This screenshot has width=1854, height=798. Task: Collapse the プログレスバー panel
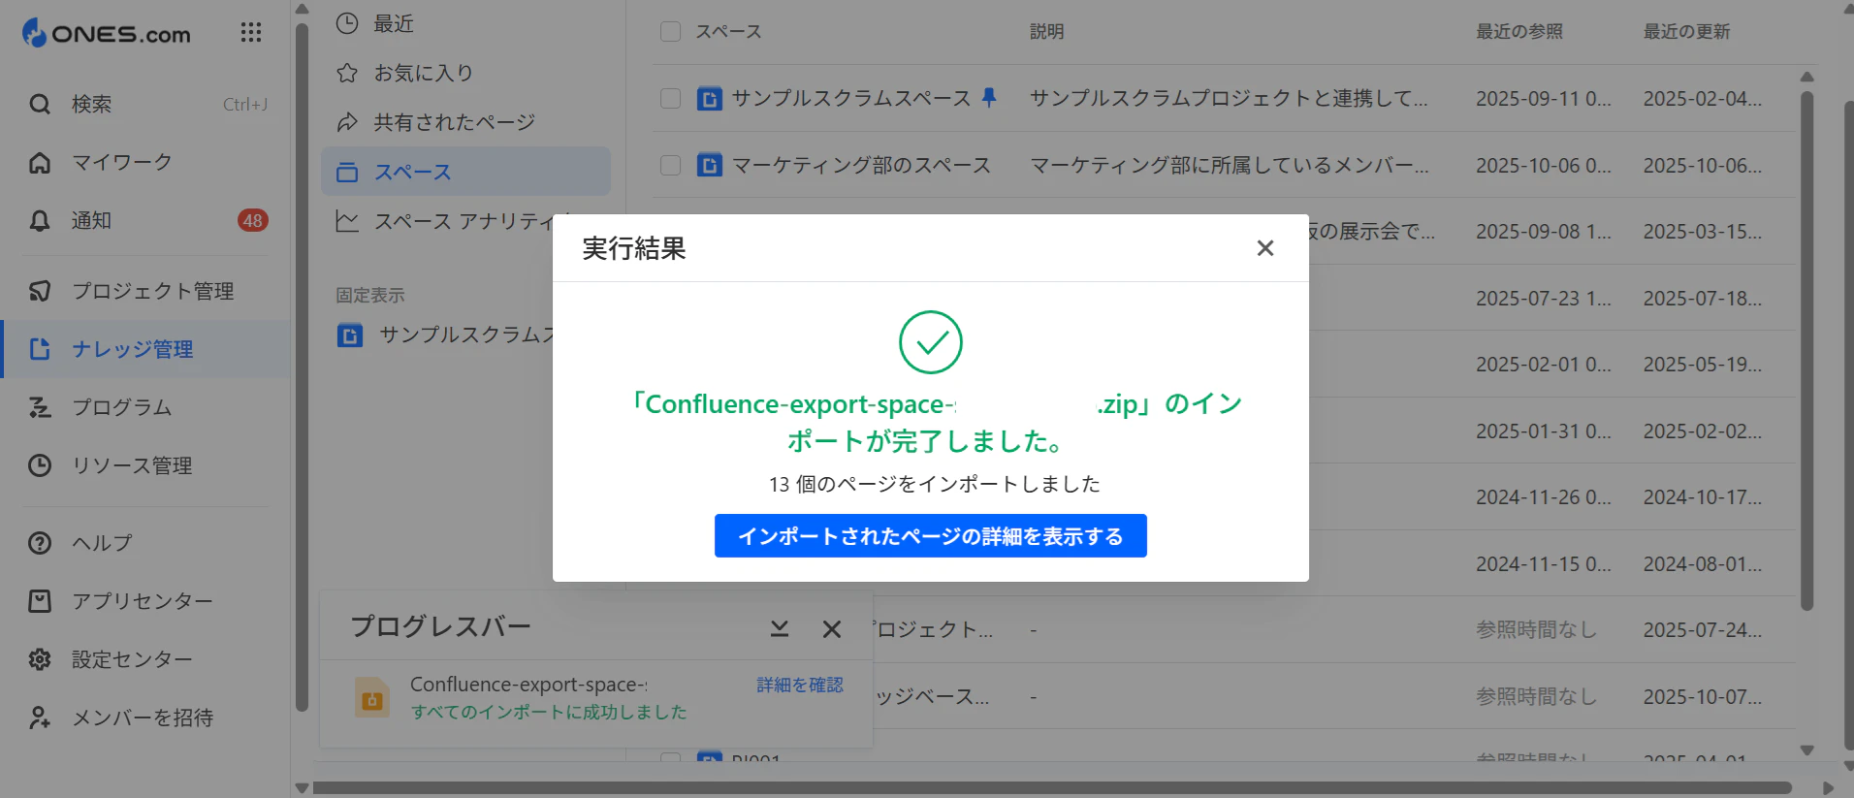pyautogui.click(x=780, y=629)
